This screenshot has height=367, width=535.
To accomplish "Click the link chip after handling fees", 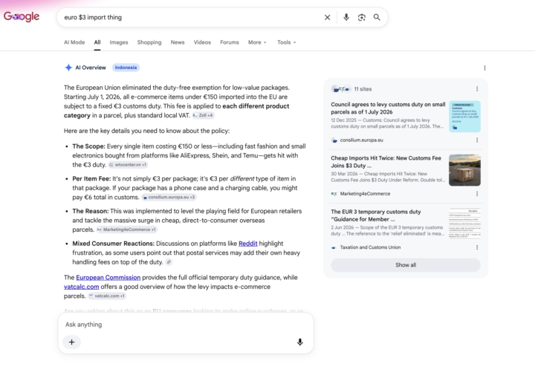I will tap(169, 262).
